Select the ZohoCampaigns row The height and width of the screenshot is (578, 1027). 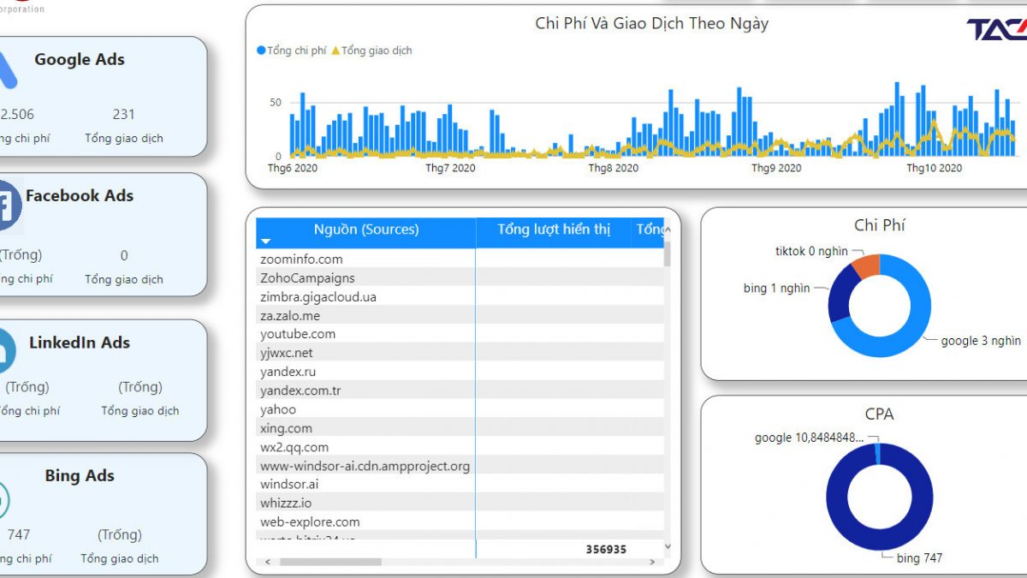pos(460,277)
